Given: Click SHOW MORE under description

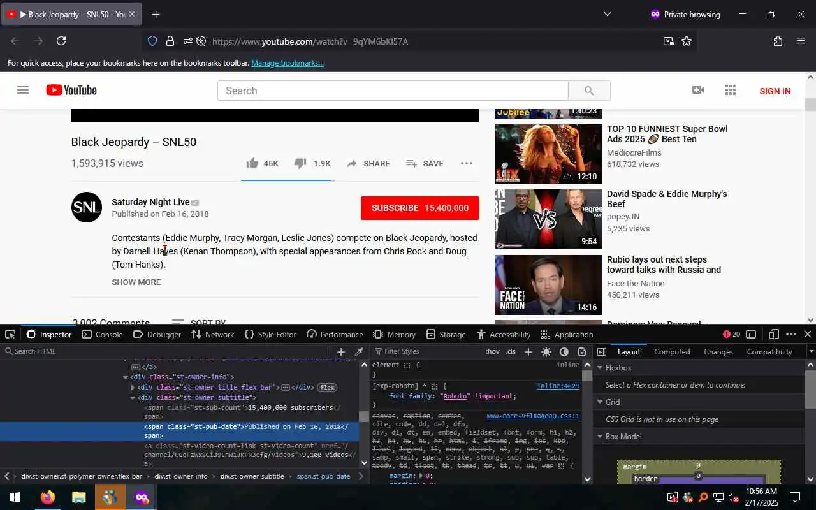Looking at the screenshot, I should (x=136, y=282).
